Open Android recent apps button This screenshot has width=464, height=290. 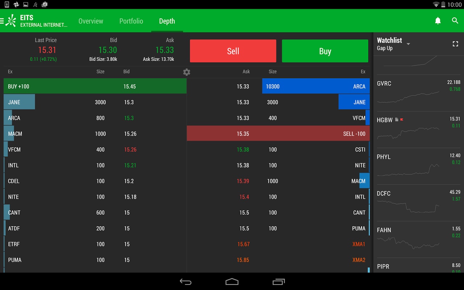click(278, 282)
